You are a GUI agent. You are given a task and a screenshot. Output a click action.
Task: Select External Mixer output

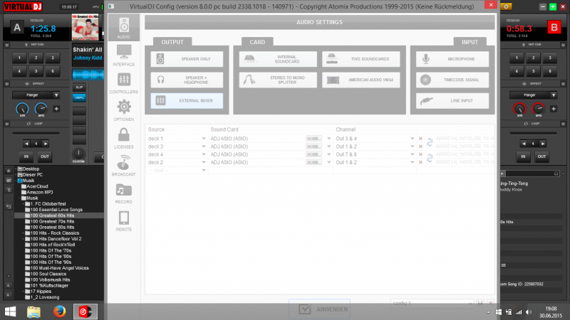coord(187,100)
